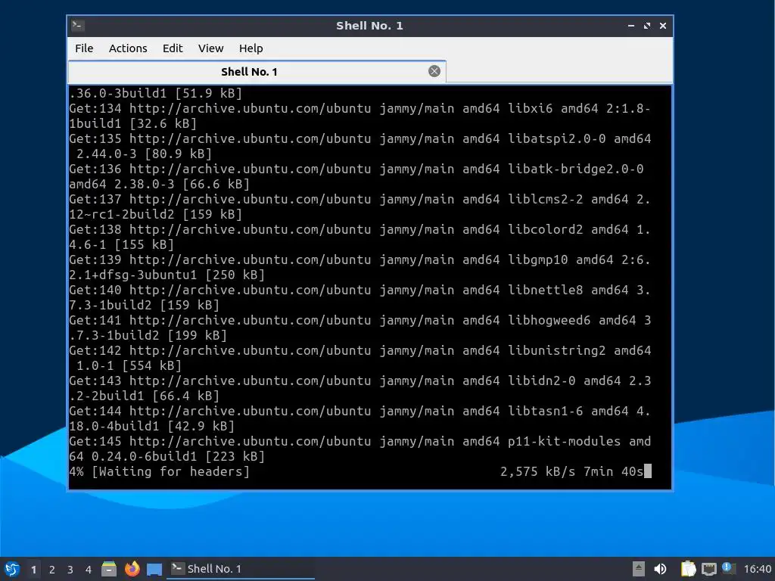Launch the file manager from the taskbar
This screenshot has width=775, height=581.
[109, 569]
